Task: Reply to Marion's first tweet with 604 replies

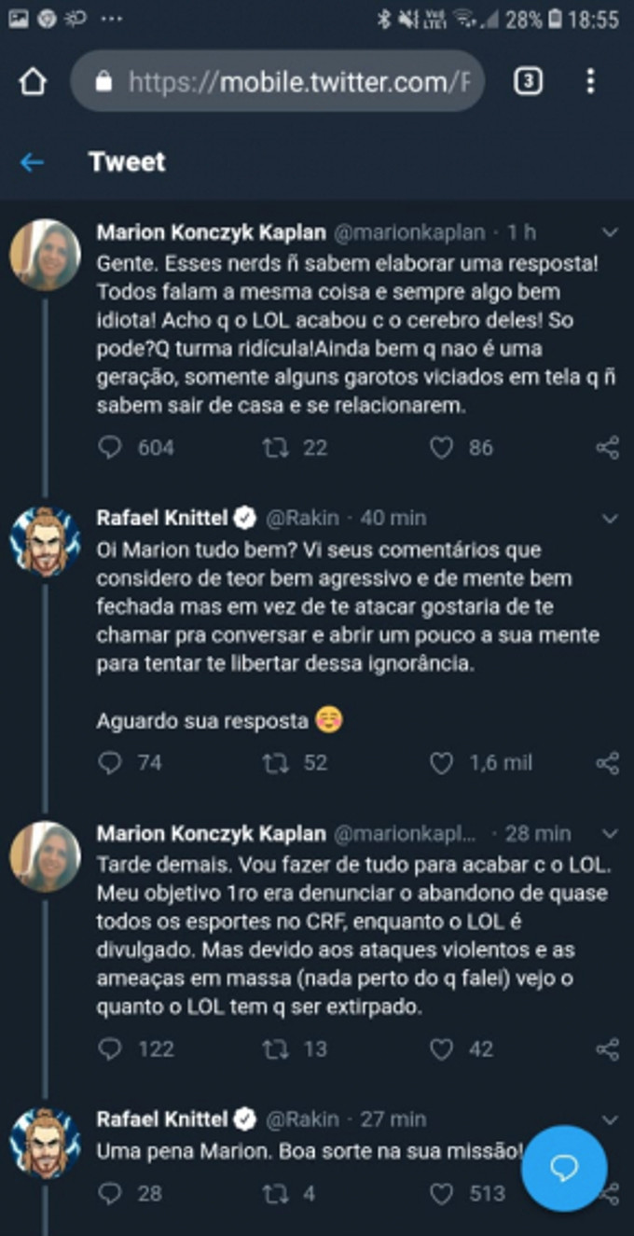Action: 110,448
